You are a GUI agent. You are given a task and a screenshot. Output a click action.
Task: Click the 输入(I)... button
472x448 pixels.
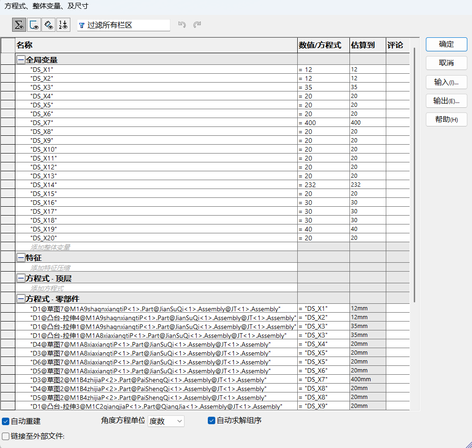click(446, 82)
